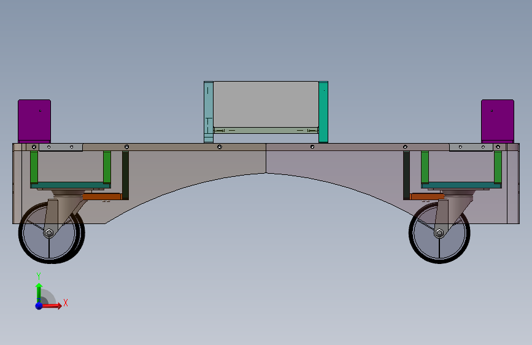Pick the left teal caster mounting plate
The width and height of the screenshot is (532, 345).
pos(71,185)
